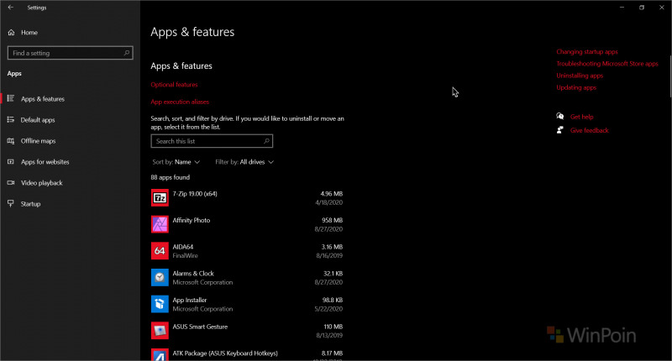This screenshot has height=361, width=672.
Task: Click FinalWire publisher under AIDA64
Action: [x=185, y=256]
